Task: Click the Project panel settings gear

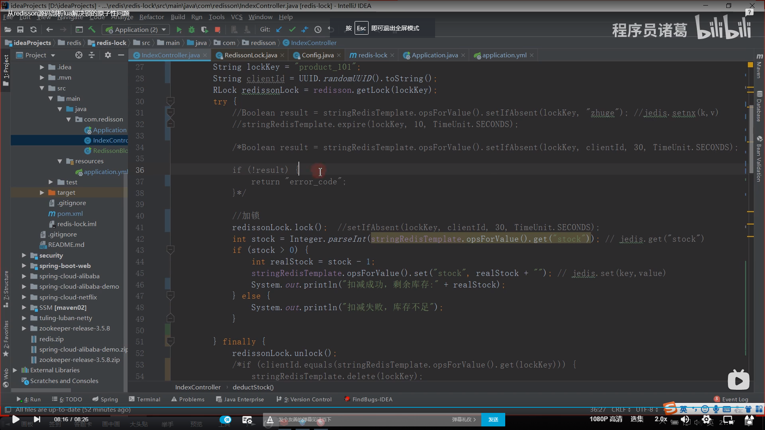Action: coord(108,55)
